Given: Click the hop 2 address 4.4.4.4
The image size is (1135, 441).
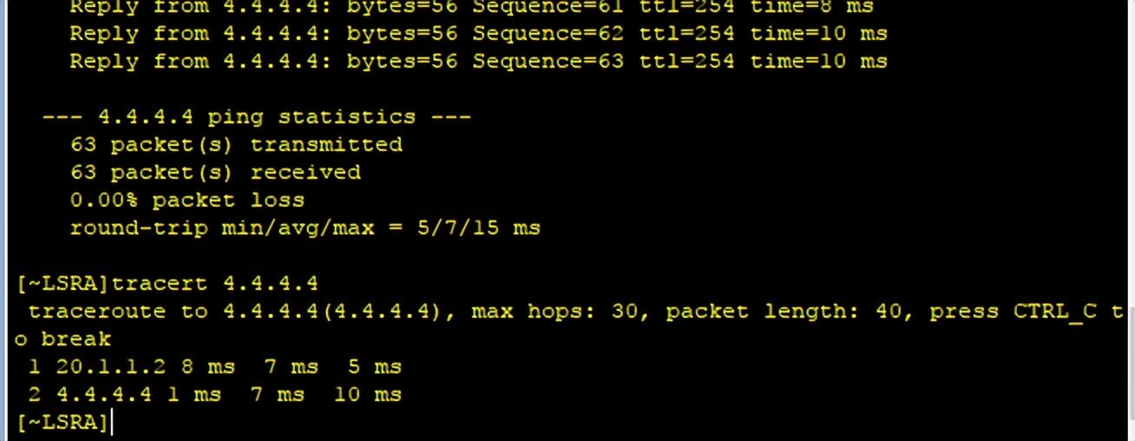Looking at the screenshot, I should (104, 395).
